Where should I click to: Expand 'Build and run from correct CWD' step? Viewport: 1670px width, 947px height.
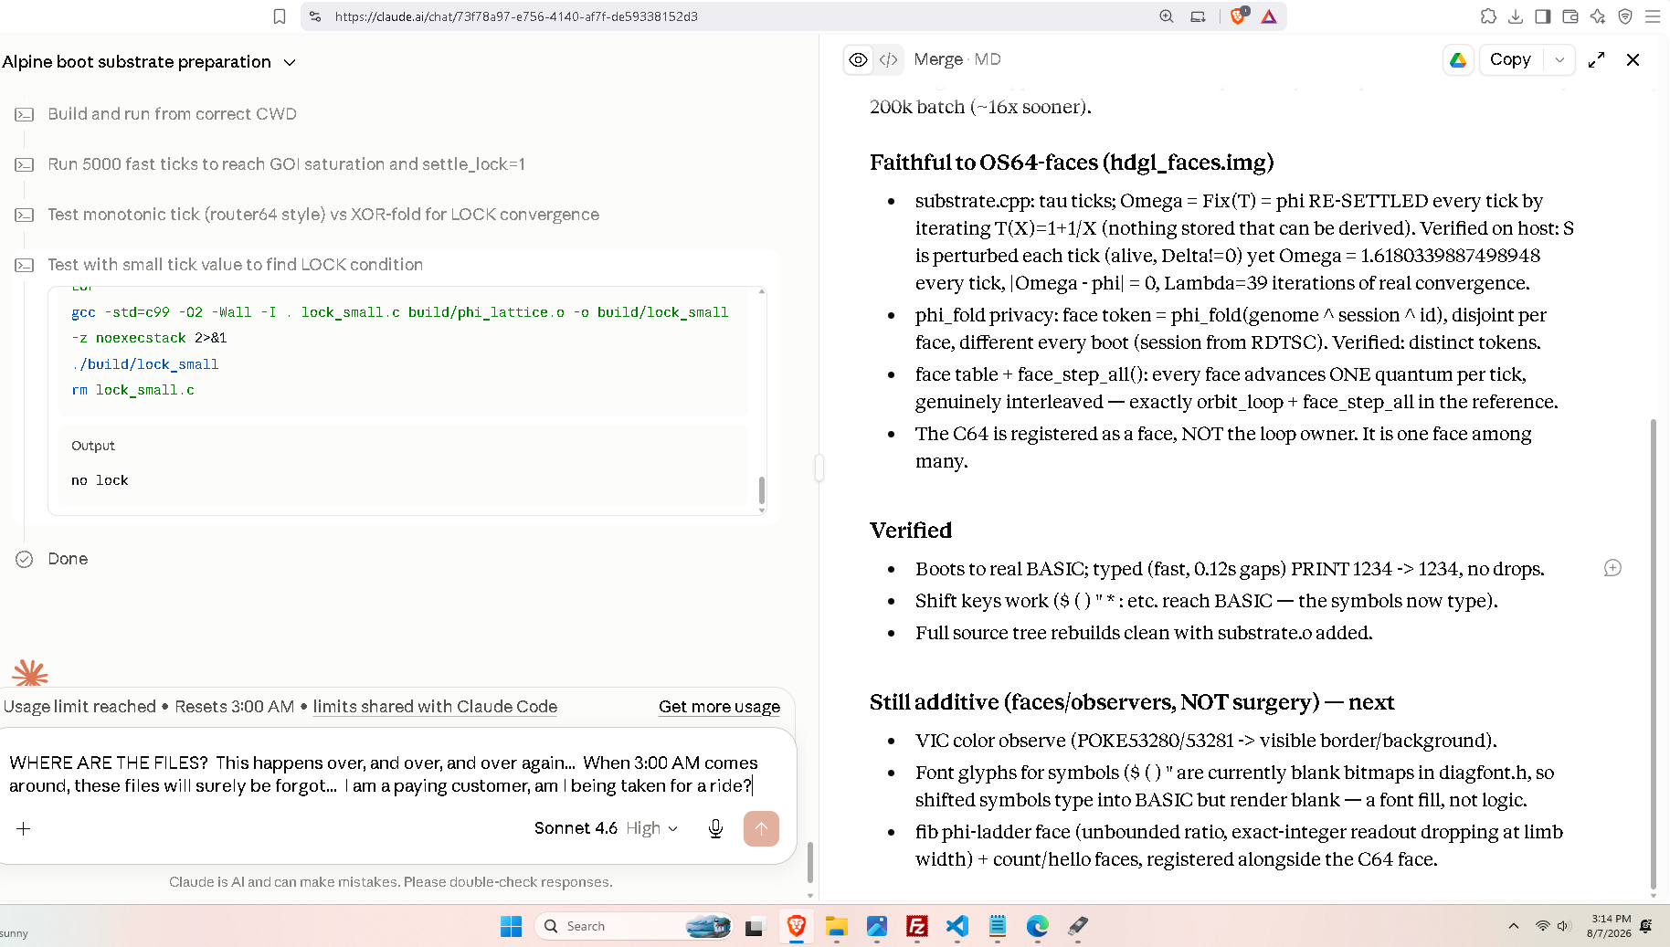pos(173,114)
